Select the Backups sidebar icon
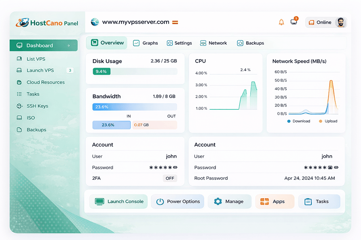 pyautogui.click(x=19, y=129)
